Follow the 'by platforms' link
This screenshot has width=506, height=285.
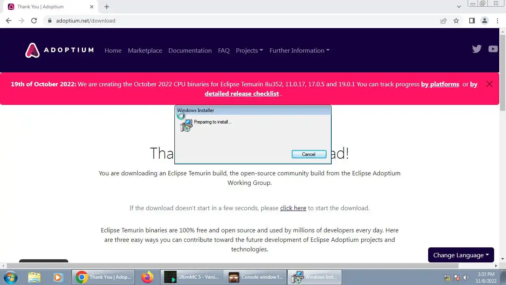[x=440, y=84]
